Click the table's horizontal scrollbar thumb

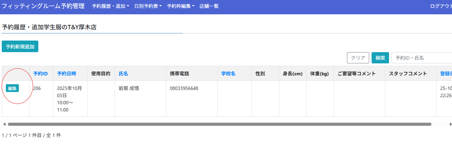click(x=219, y=124)
